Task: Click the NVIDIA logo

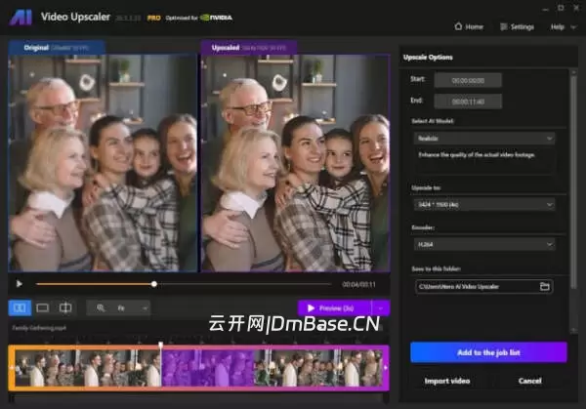Action: tap(217, 18)
